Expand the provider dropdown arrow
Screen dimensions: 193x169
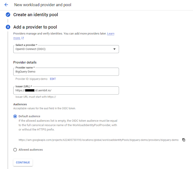point(114,49)
